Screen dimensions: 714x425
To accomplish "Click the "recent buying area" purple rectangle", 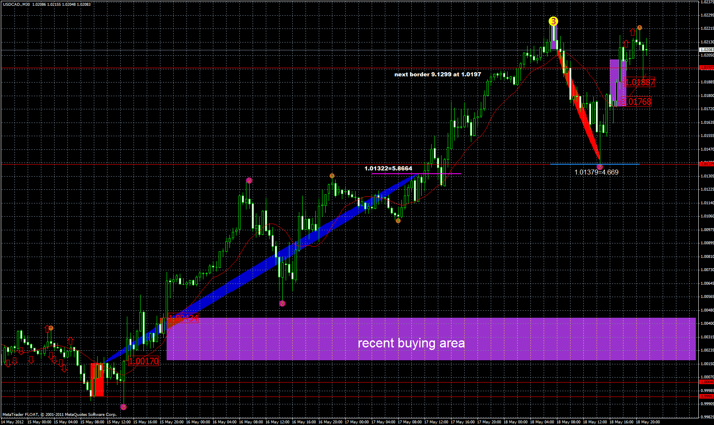I will pyautogui.click(x=411, y=342).
